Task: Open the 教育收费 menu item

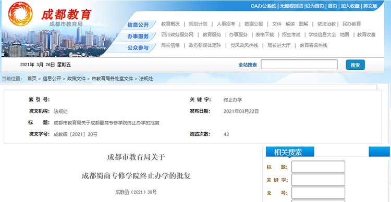Action: point(366,35)
